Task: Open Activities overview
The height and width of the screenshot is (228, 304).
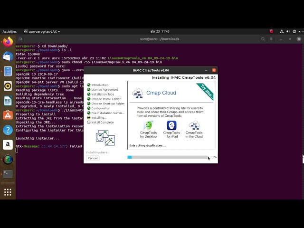Action: [x=9, y=31]
